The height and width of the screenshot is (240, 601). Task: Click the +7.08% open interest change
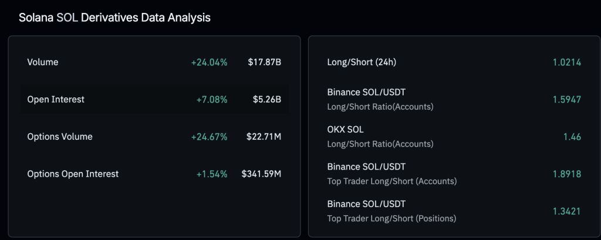(x=211, y=100)
